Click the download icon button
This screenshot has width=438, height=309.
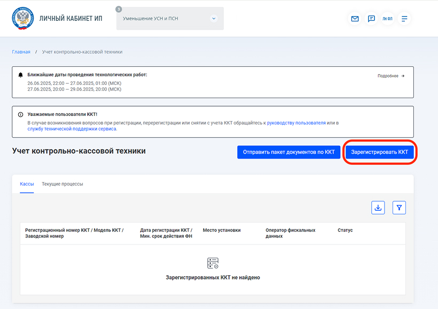(x=378, y=208)
